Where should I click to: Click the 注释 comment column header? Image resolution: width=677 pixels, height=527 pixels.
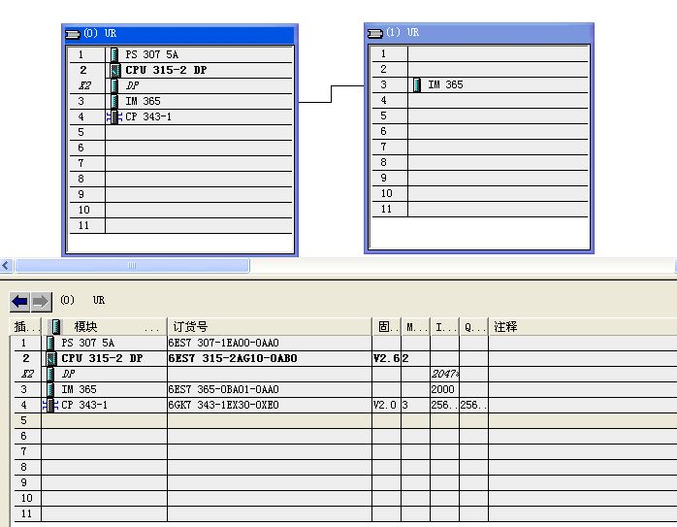(x=583, y=326)
